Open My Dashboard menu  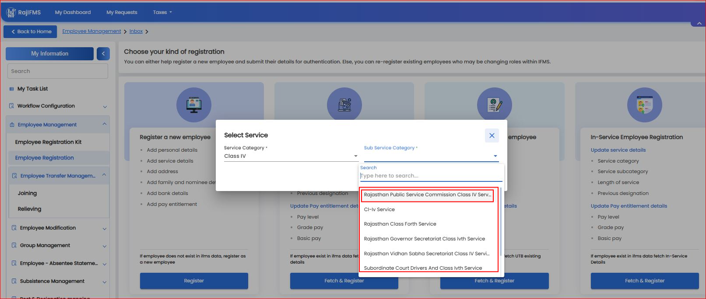[x=73, y=12]
